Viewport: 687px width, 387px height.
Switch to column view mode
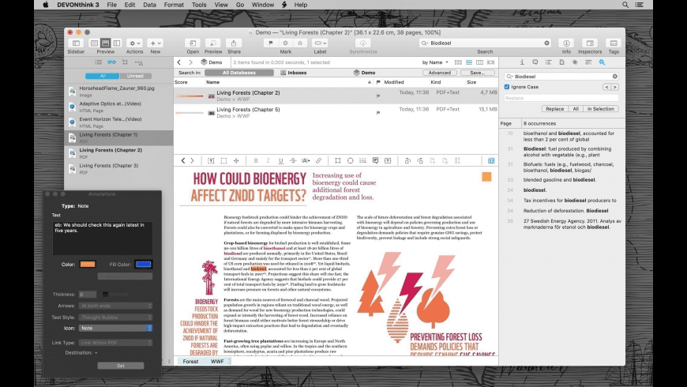point(480,62)
